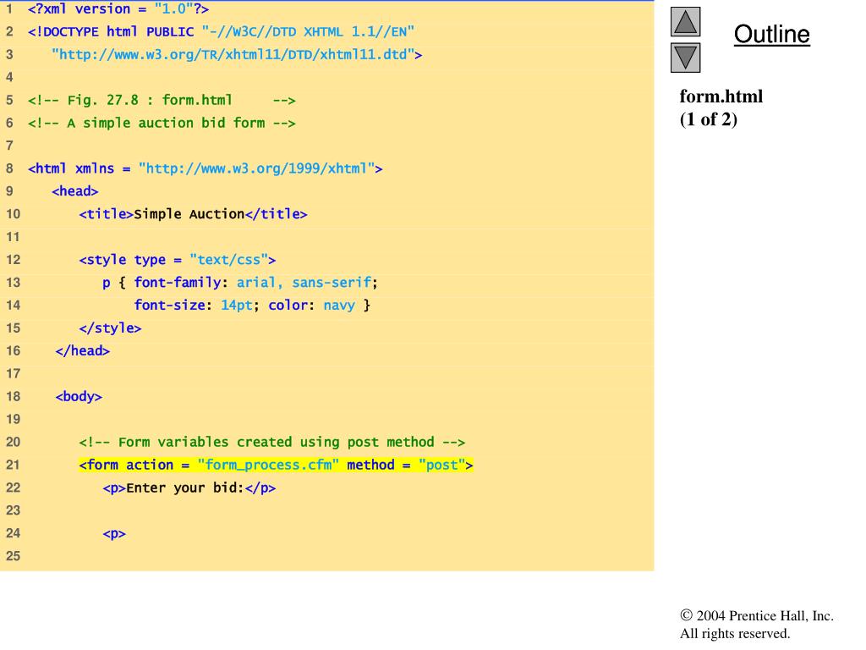Click the up arrow navigation icon

click(x=685, y=22)
